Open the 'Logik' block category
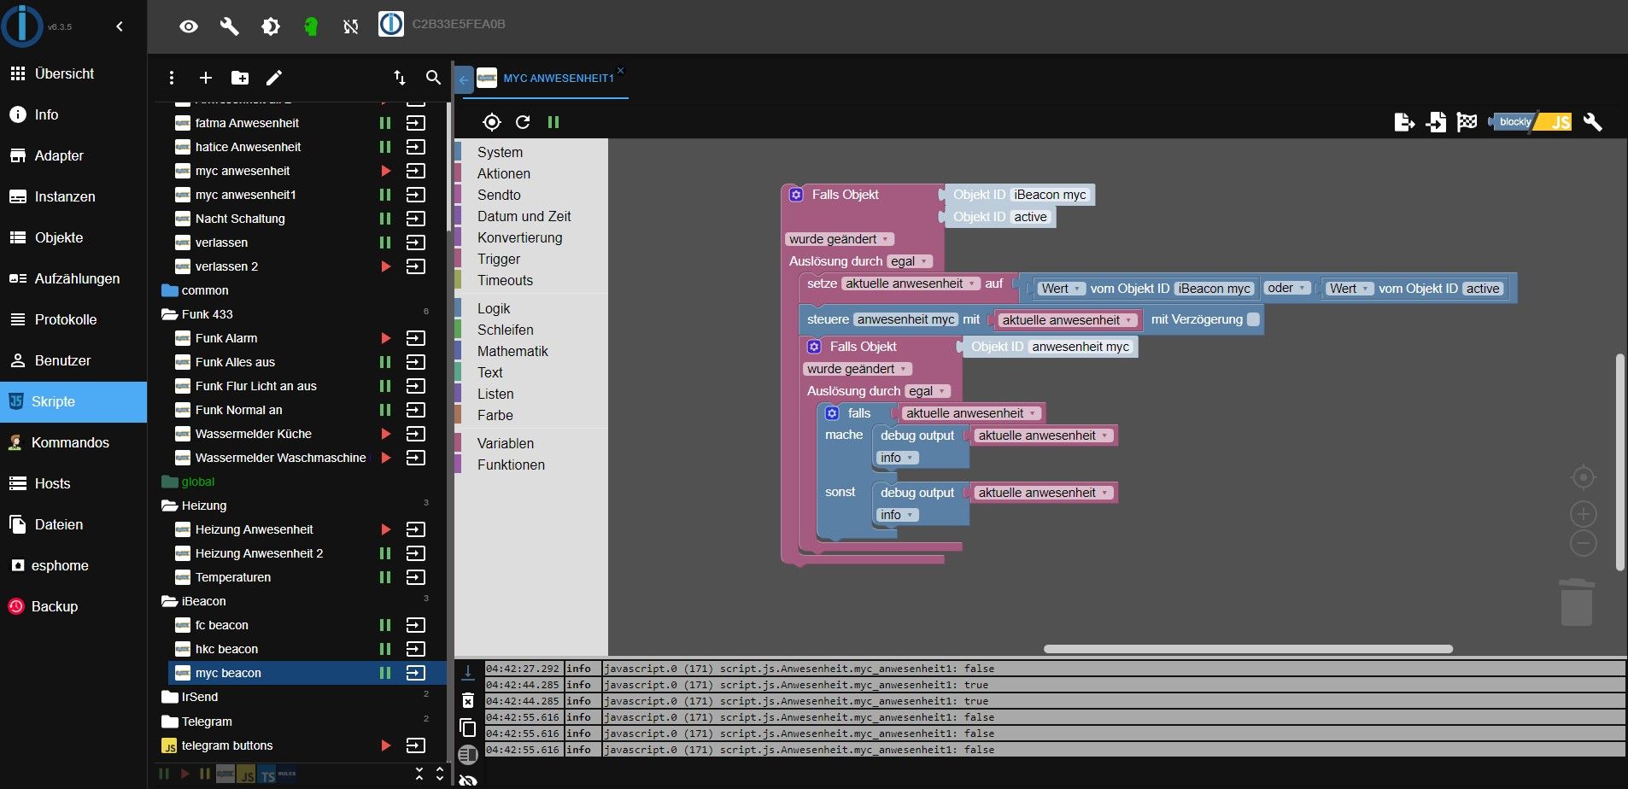 click(494, 308)
